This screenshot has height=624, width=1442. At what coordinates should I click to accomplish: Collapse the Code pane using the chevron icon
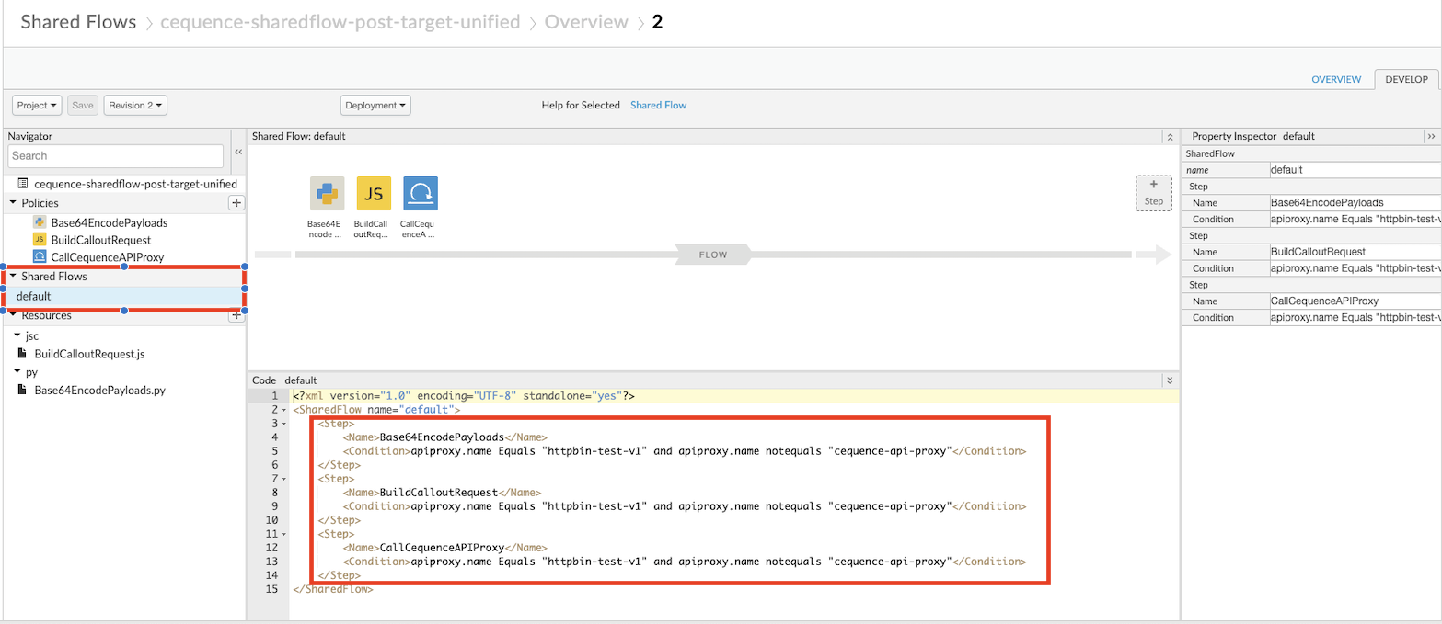1170,380
